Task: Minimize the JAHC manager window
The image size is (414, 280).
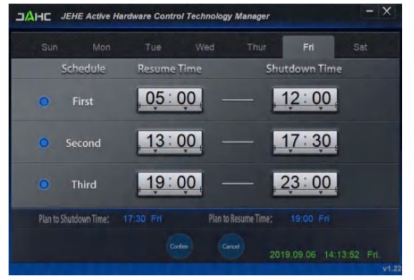Action: tap(370, 11)
